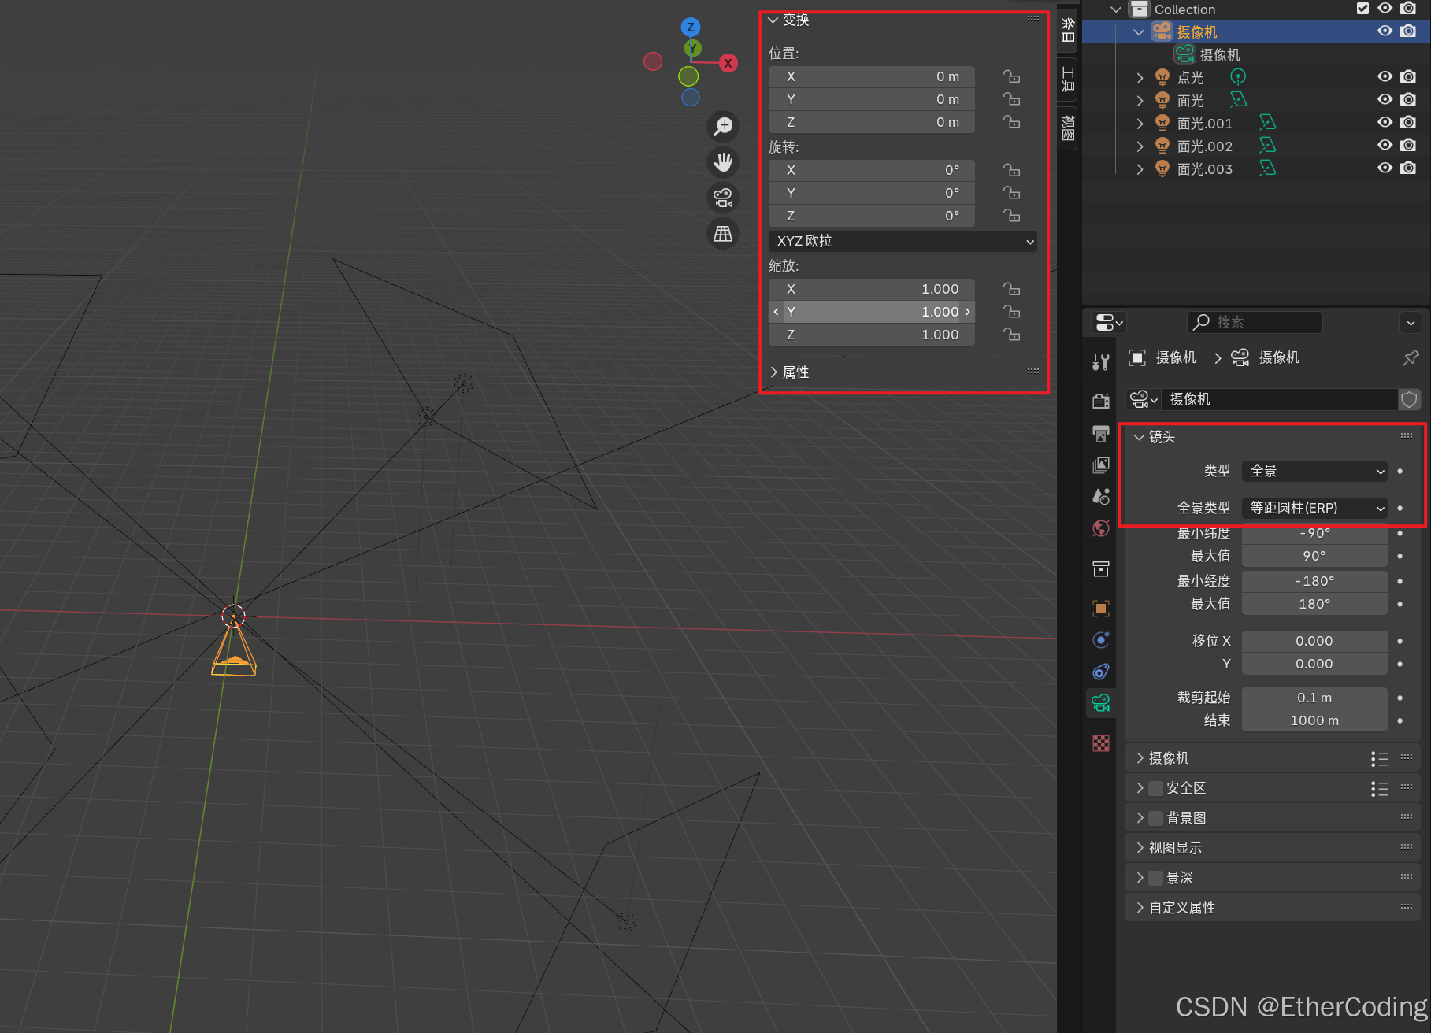Enable the 景深 checkbox
This screenshot has height=1033, width=1431.
pyautogui.click(x=1156, y=878)
